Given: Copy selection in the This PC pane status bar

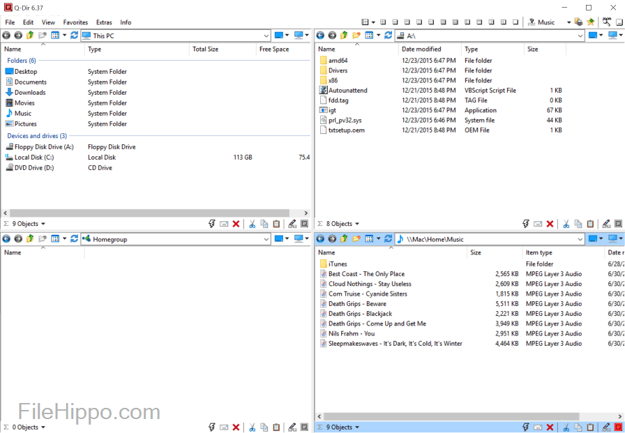Looking at the screenshot, I should (264, 224).
